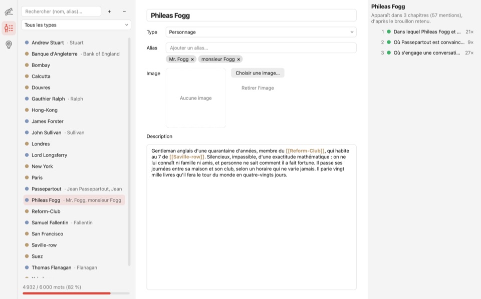The width and height of the screenshot is (481, 299).
Task: Click Choisir une image button
Action: pos(258,73)
